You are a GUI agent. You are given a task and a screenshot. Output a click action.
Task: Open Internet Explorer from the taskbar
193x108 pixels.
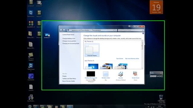(x=36, y=106)
